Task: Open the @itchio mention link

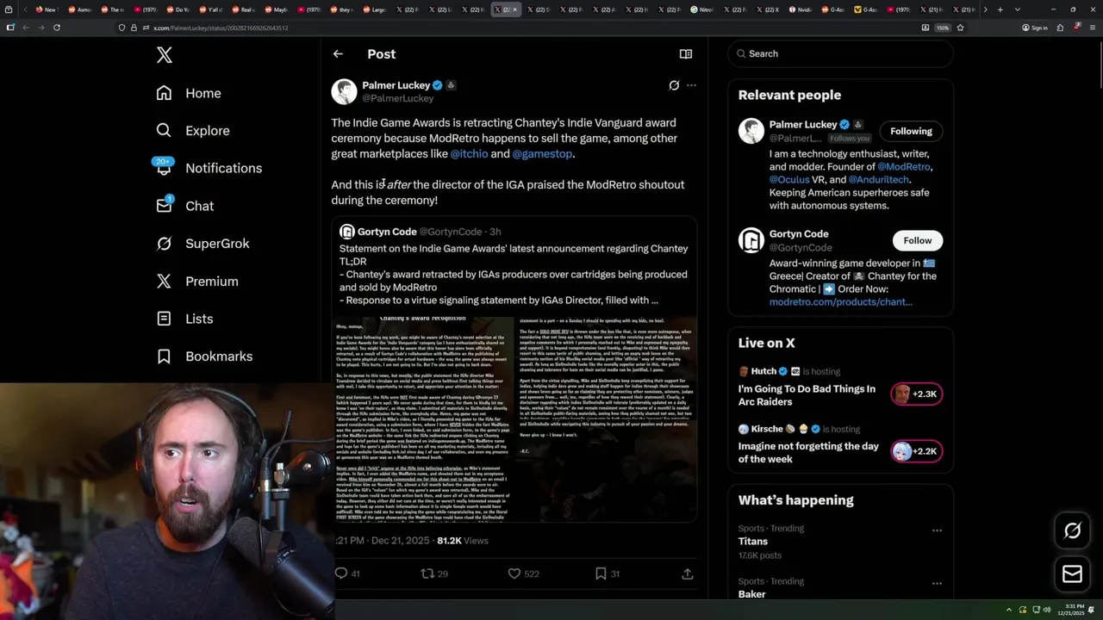Action: point(469,153)
